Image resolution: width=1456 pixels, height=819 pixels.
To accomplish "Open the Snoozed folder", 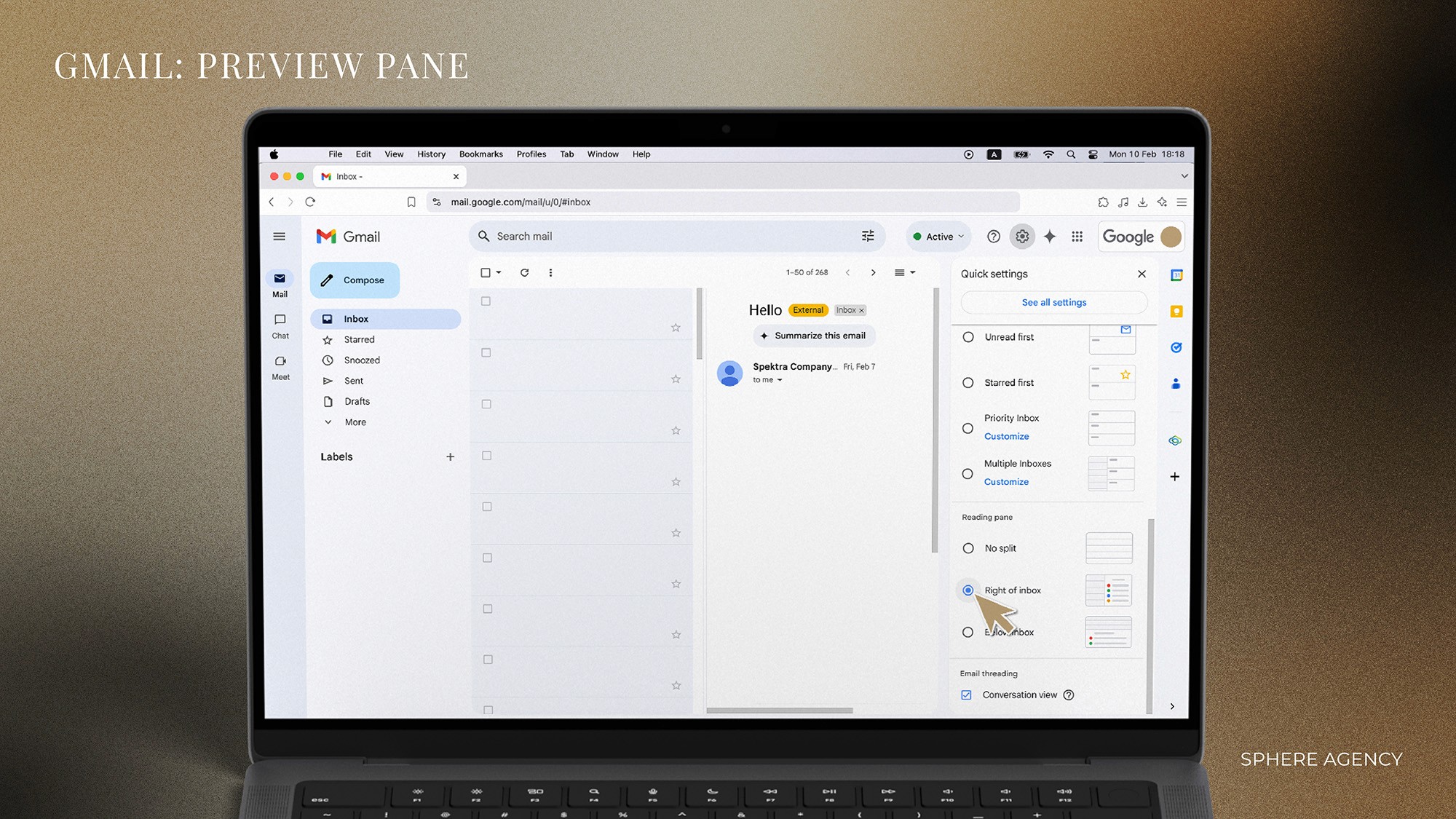I will click(361, 360).
